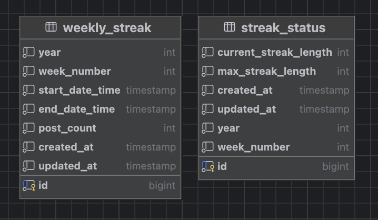The image size is (378, 220).
Task: Select week_number column in streak_status
Action: point(276,147)
